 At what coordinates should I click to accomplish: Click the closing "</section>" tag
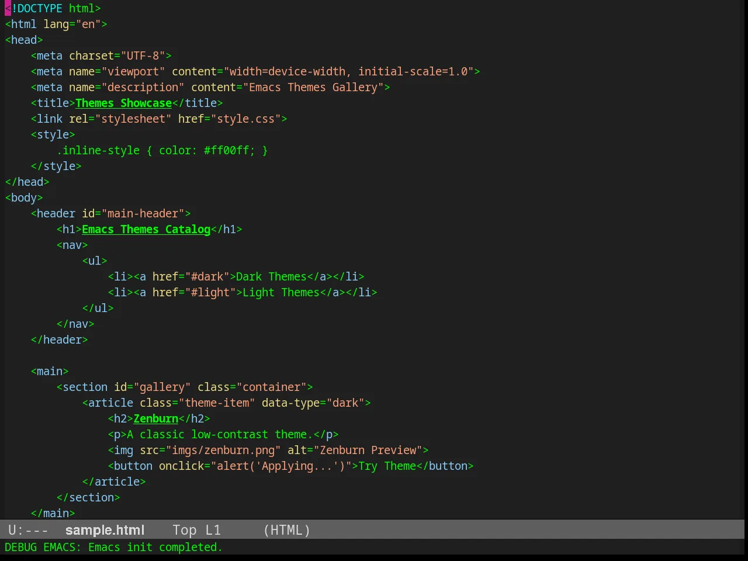pyautogui.click(x=88, y=497)
